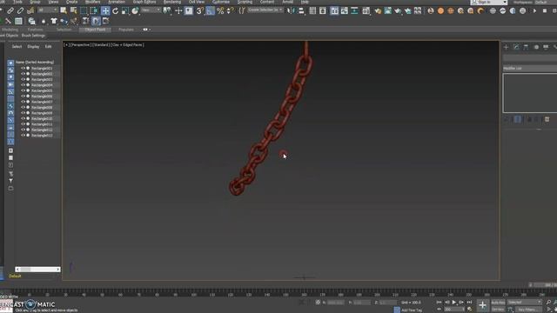Hide Rectangle009 using its eye icon
The width and height of the screenshot is (557, 313).
23,113
